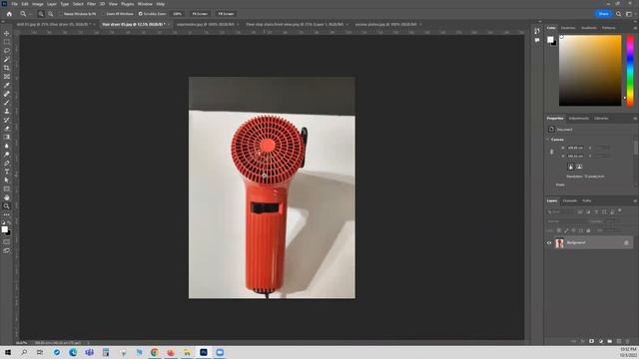The height and width of the screenshot is (359, 639).
Task: Select the Path Selection tool
Action: (x=7, y=180)
